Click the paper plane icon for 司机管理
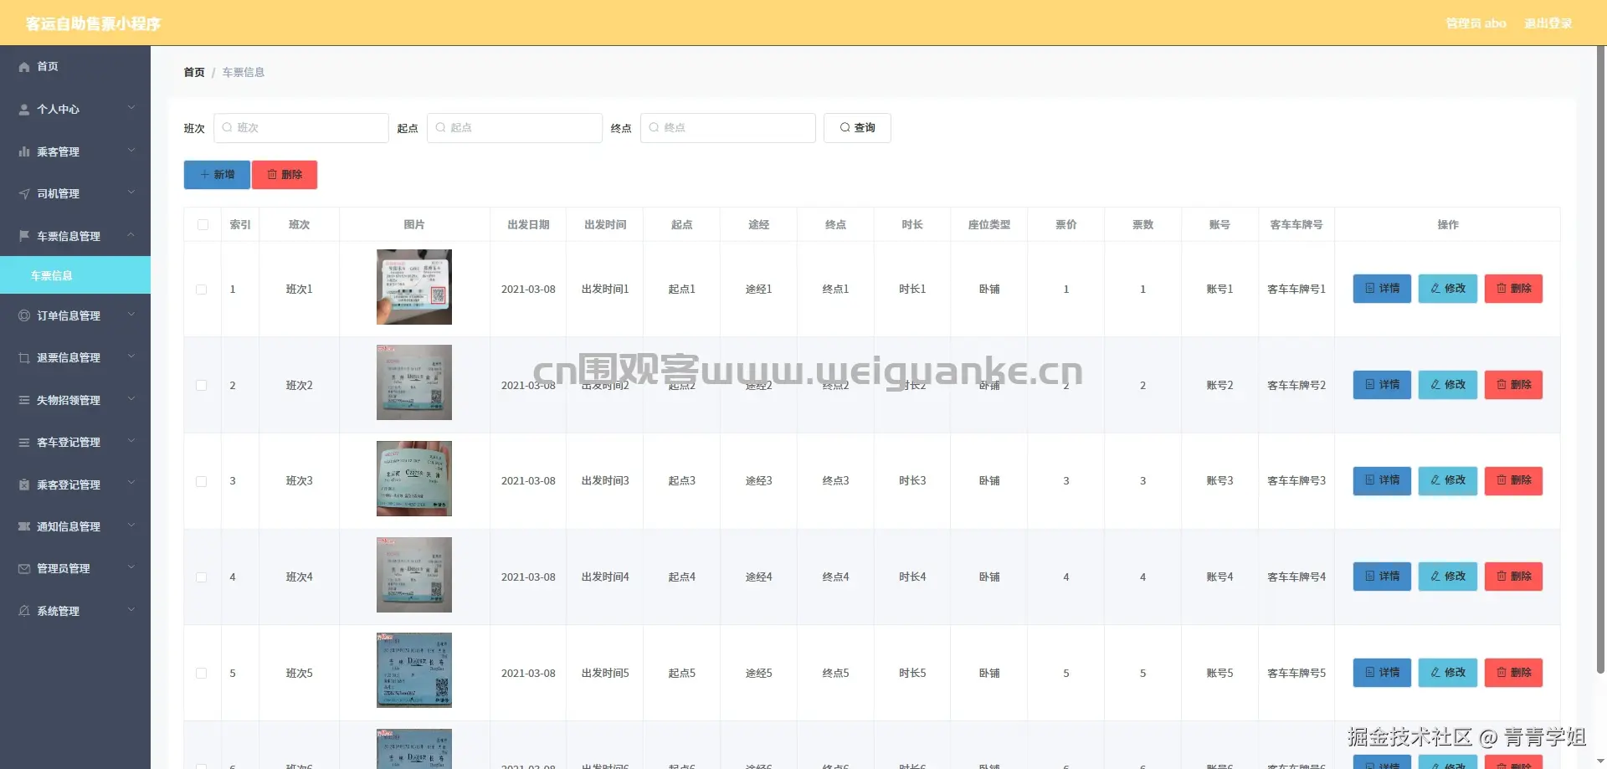This screenshot has height=769, width=1607. tap(24, 194)
